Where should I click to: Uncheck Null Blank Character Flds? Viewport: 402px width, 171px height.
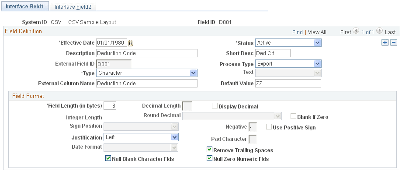(x=108, y=158)
